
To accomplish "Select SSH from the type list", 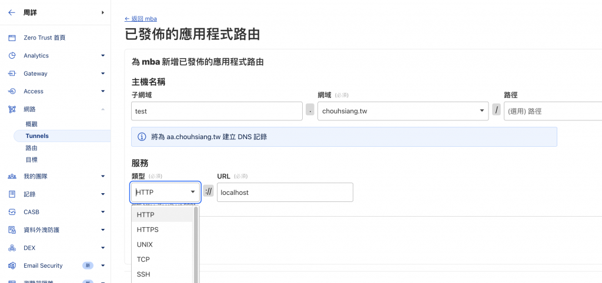I will coord(162,275).
